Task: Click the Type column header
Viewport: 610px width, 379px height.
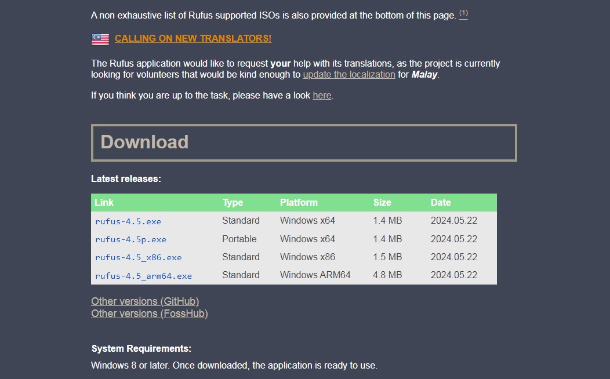Action: pyautogui.click(x=233, y=202)
